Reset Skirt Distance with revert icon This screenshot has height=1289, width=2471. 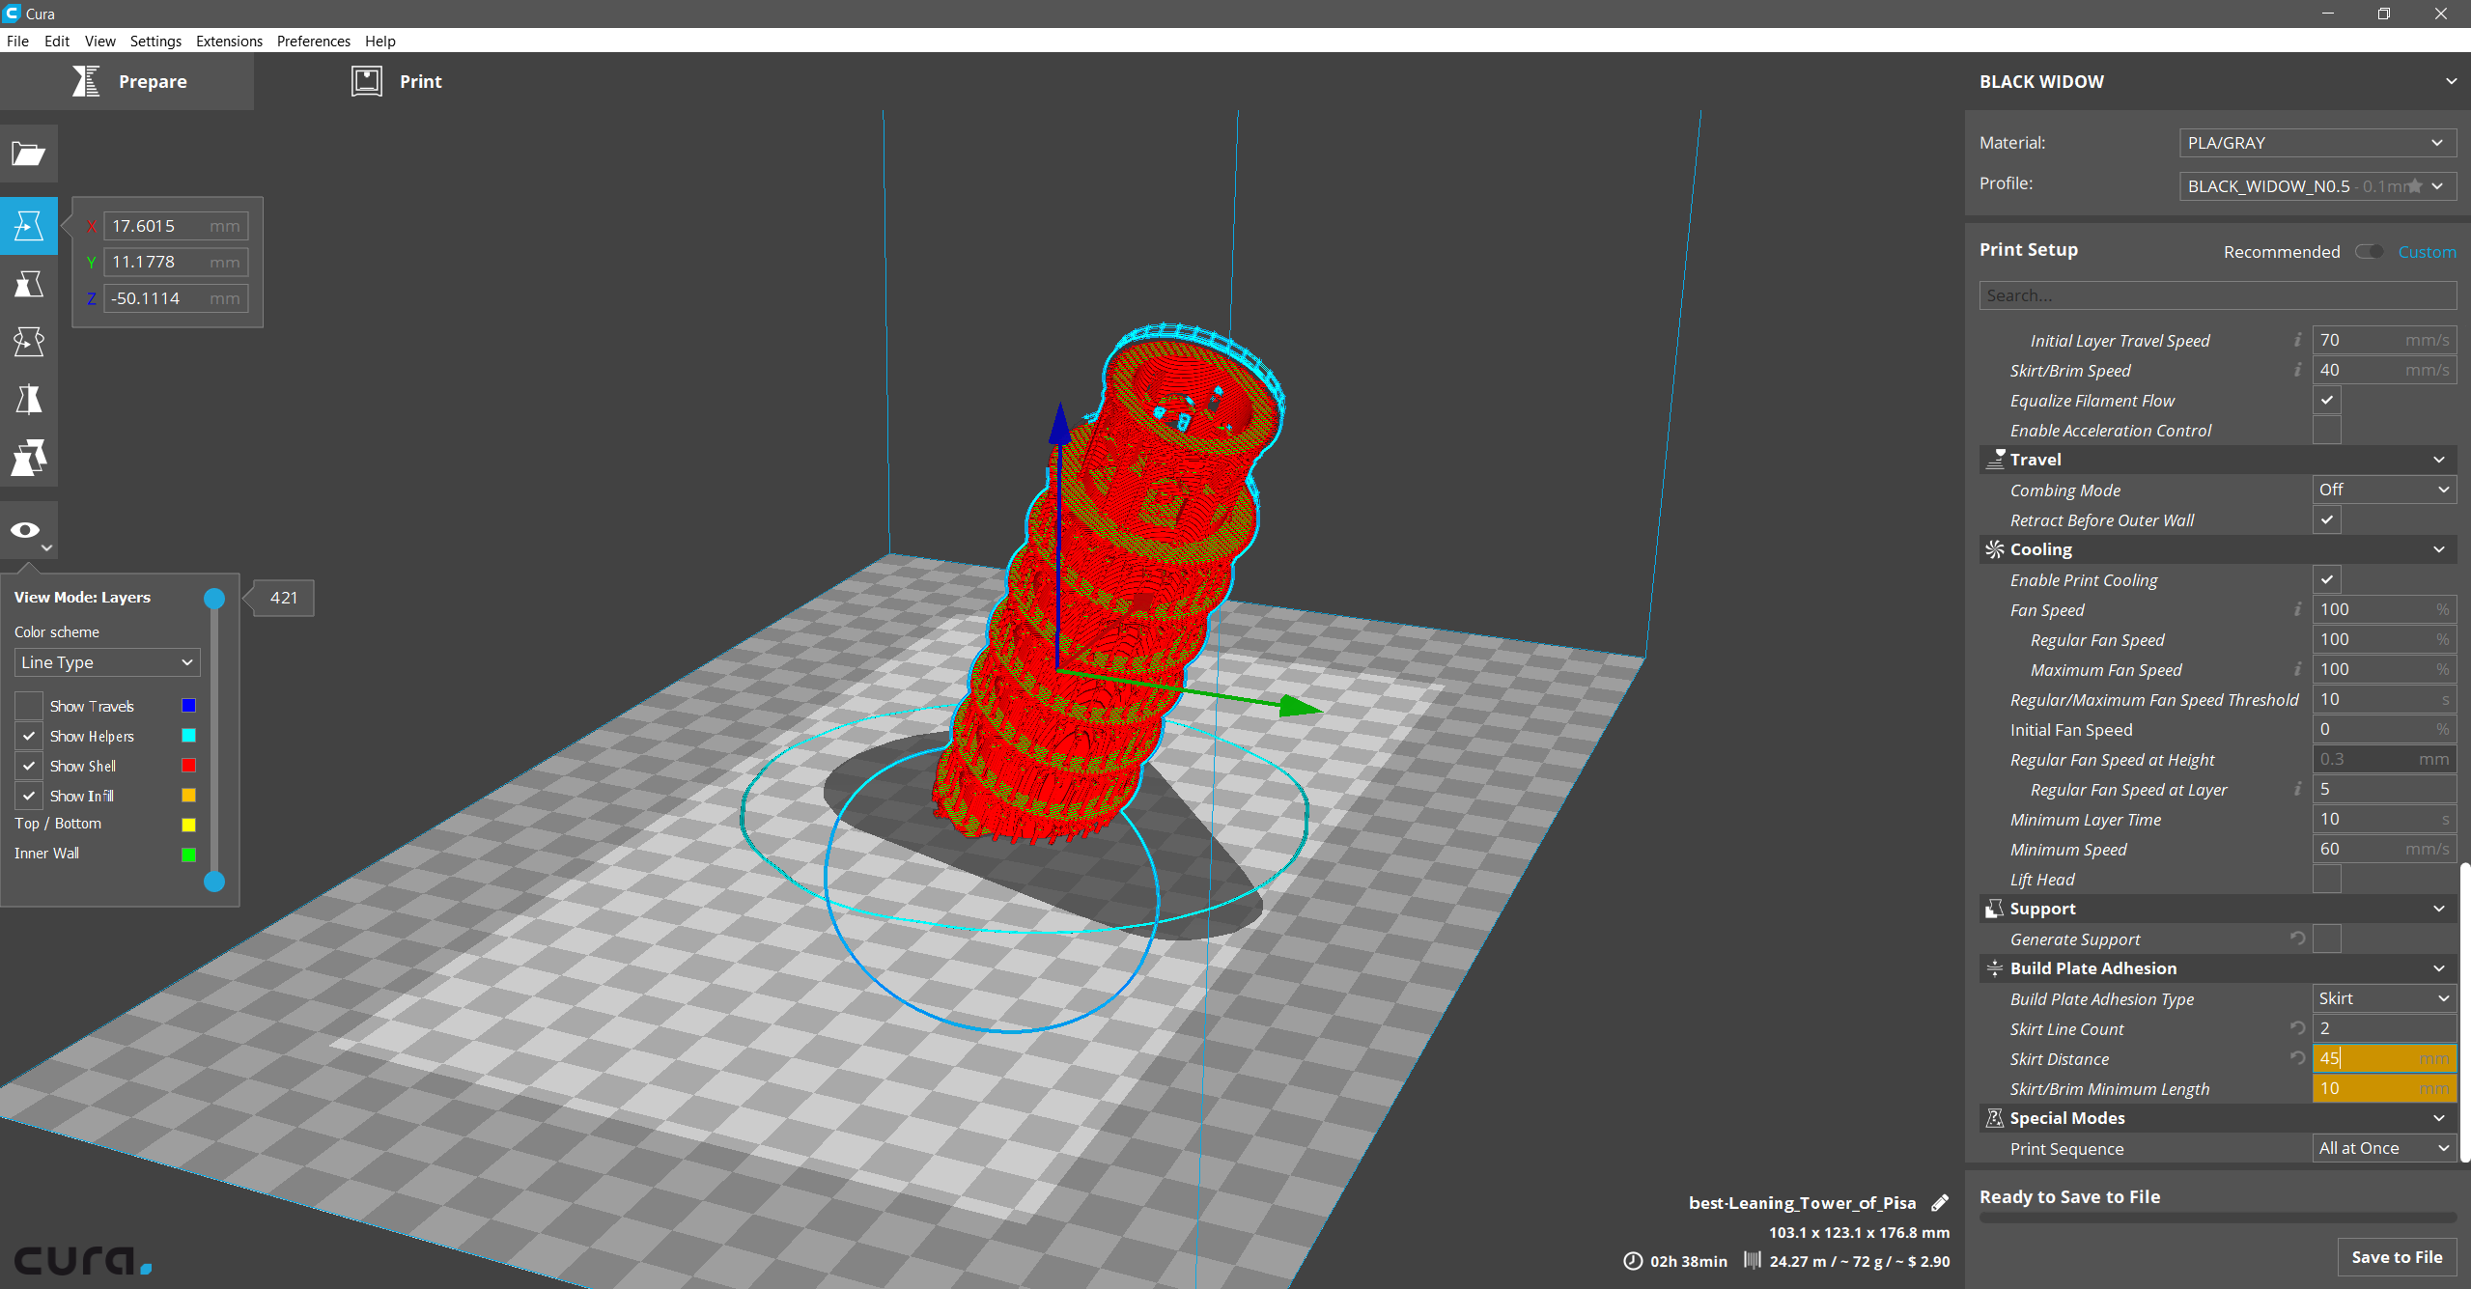(2298, 1058)
